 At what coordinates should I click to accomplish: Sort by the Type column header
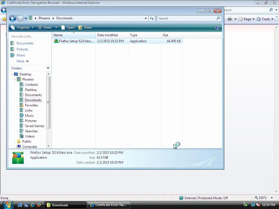tap(144, 35)
